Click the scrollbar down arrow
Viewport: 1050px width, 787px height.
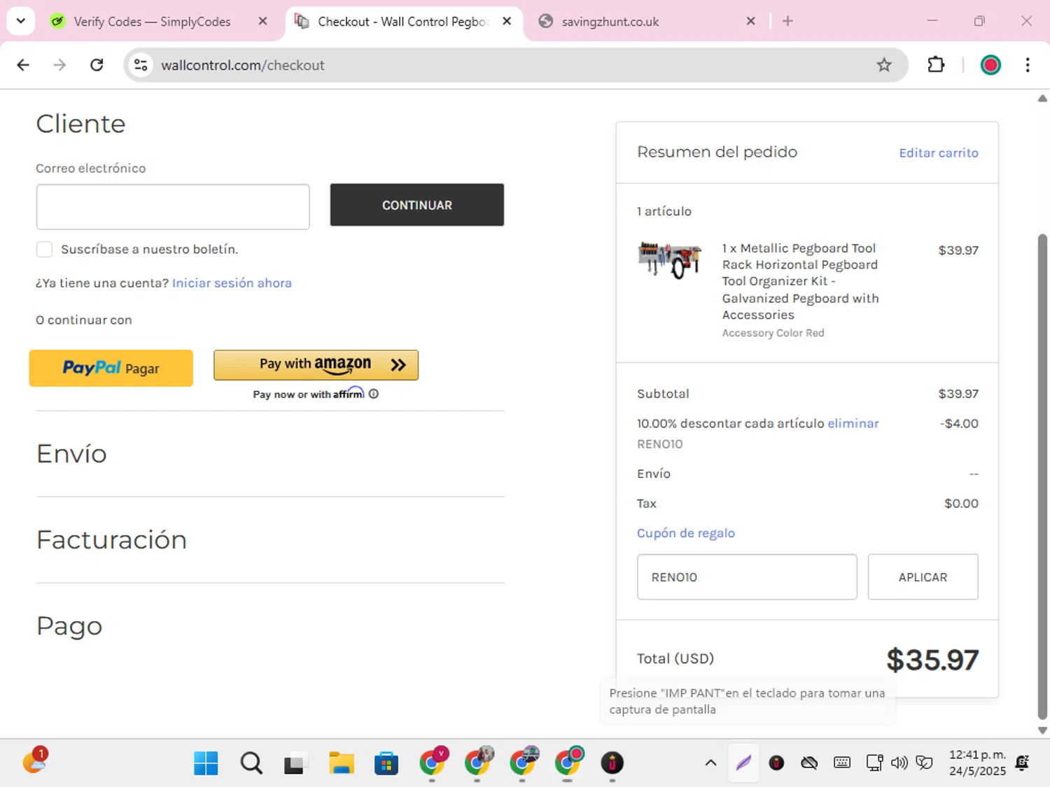click(x=1042, y=730)
